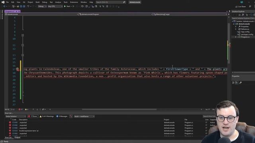The width and height of the screenshot is (255, 143).
Task: Open the Project menu
Action: coord(30,2)
